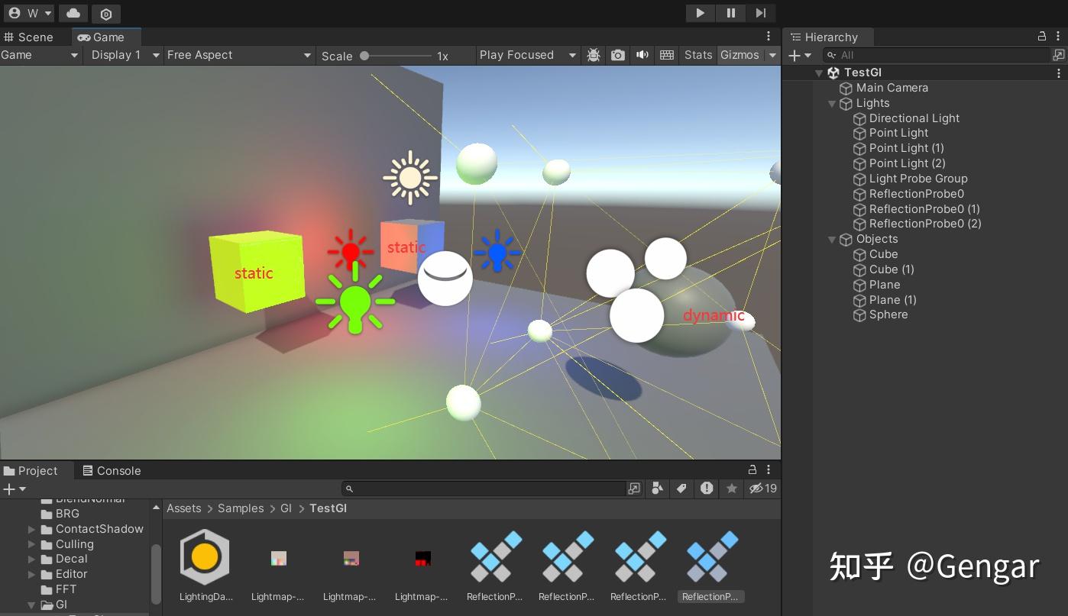Open the Play Focused dropdown
1068x616 pixels.
pos(527,55)
